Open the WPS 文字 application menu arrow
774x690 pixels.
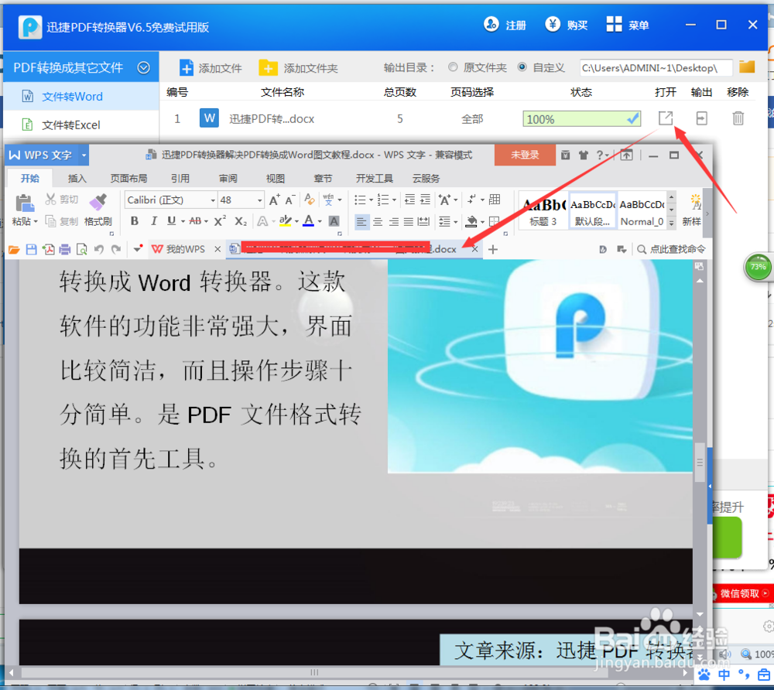[x=84, y=155]
